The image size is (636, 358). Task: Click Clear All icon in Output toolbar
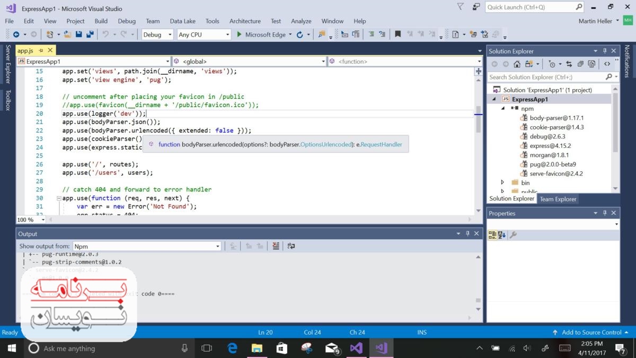(276, 246)
